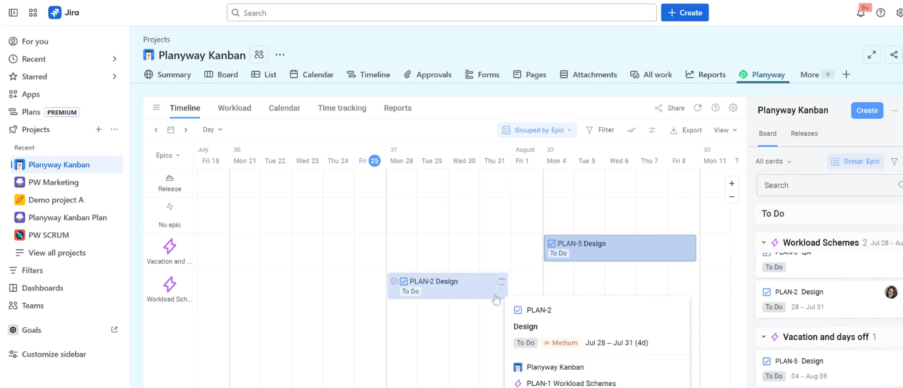903x388 pixels.
Task: Open the Grouped by Epic dropdown
Action: tap(537, 130)
